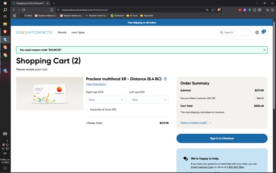Open Task View on the taskbar
Viewport: 276px width, 173px height.
[x=5, y=16]
